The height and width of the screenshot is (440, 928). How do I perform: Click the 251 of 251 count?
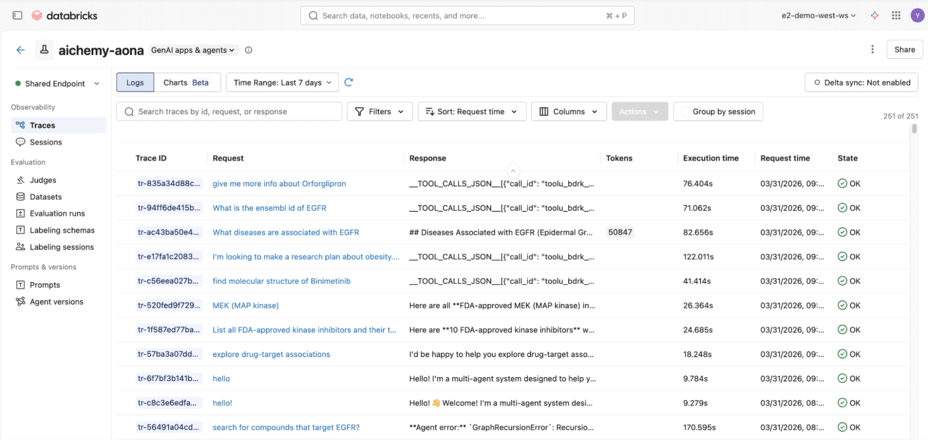(x=901, y=116)
